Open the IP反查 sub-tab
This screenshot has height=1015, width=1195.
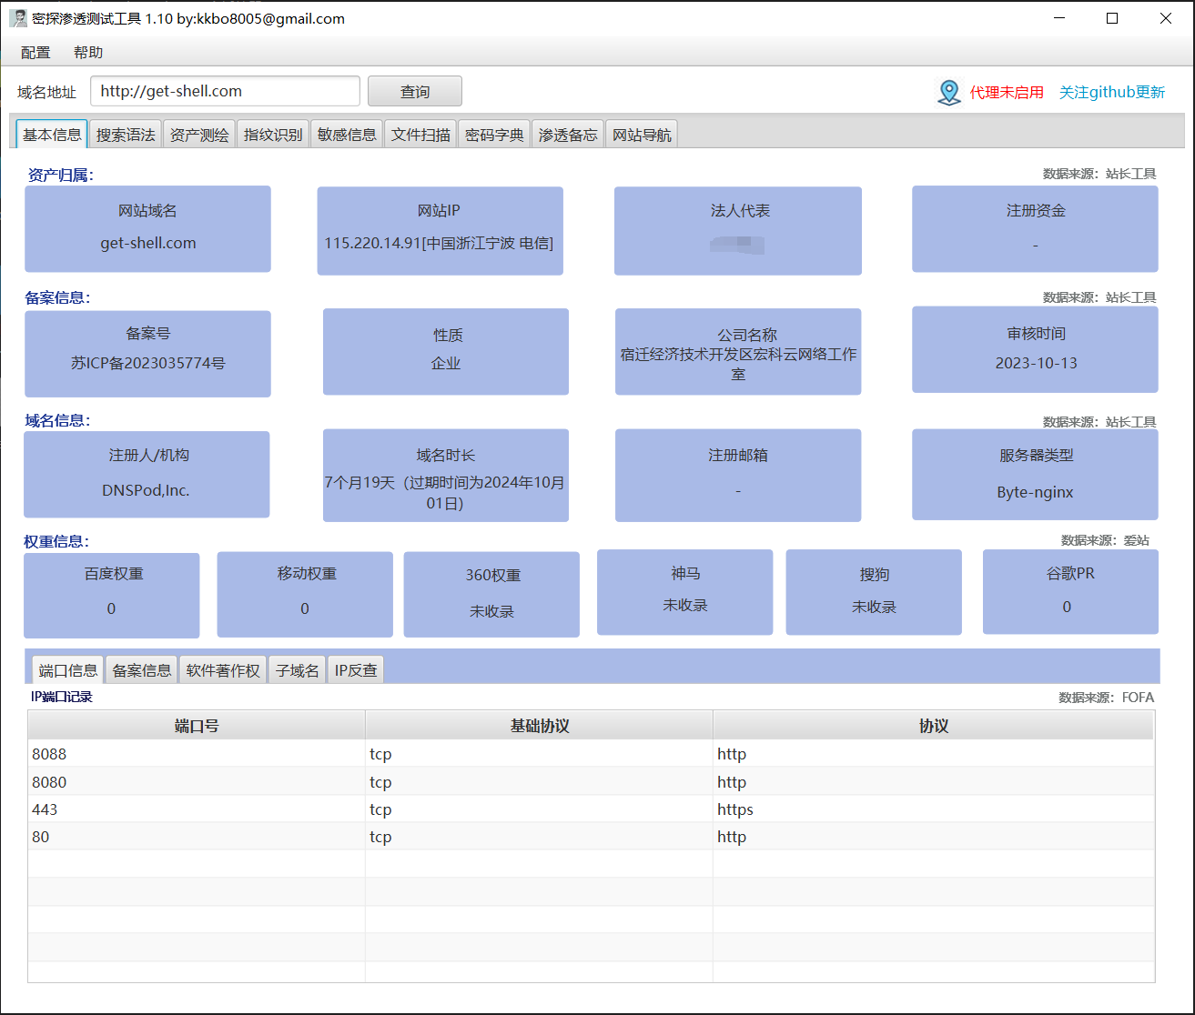[x=356, y=670]
